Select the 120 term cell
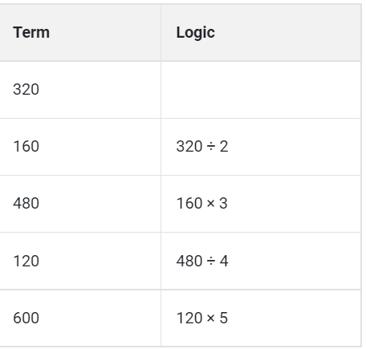 80,261
